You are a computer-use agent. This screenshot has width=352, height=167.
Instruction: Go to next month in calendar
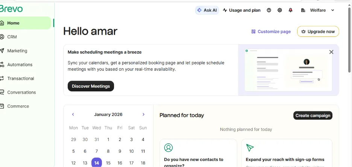point(143,114)
